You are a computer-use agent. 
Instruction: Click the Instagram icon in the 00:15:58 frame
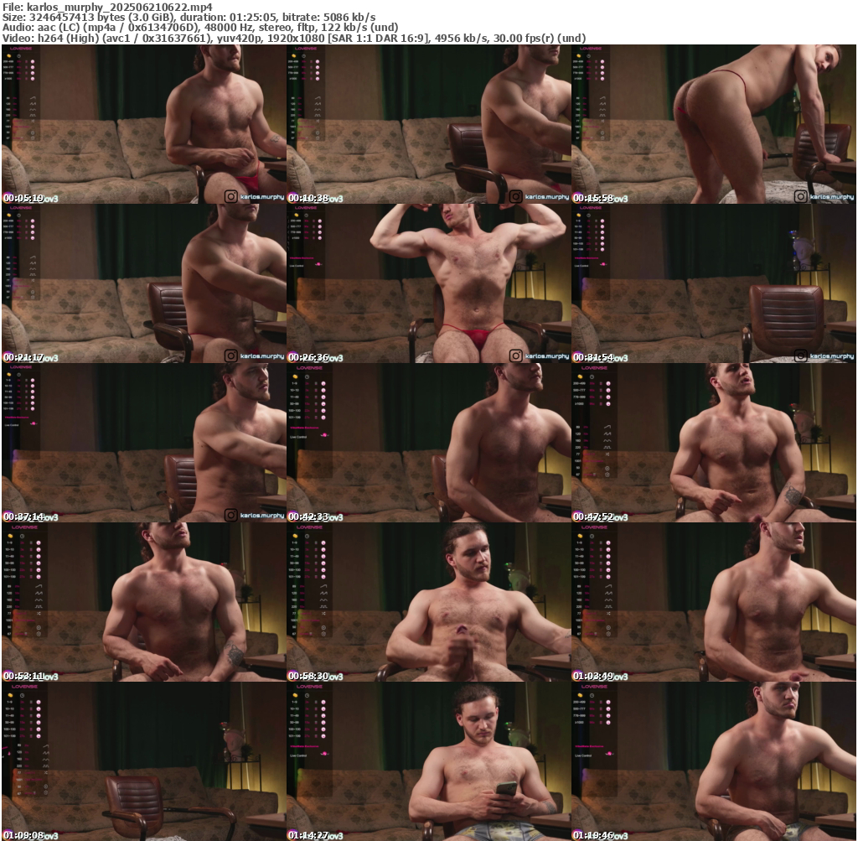(800, 196)
